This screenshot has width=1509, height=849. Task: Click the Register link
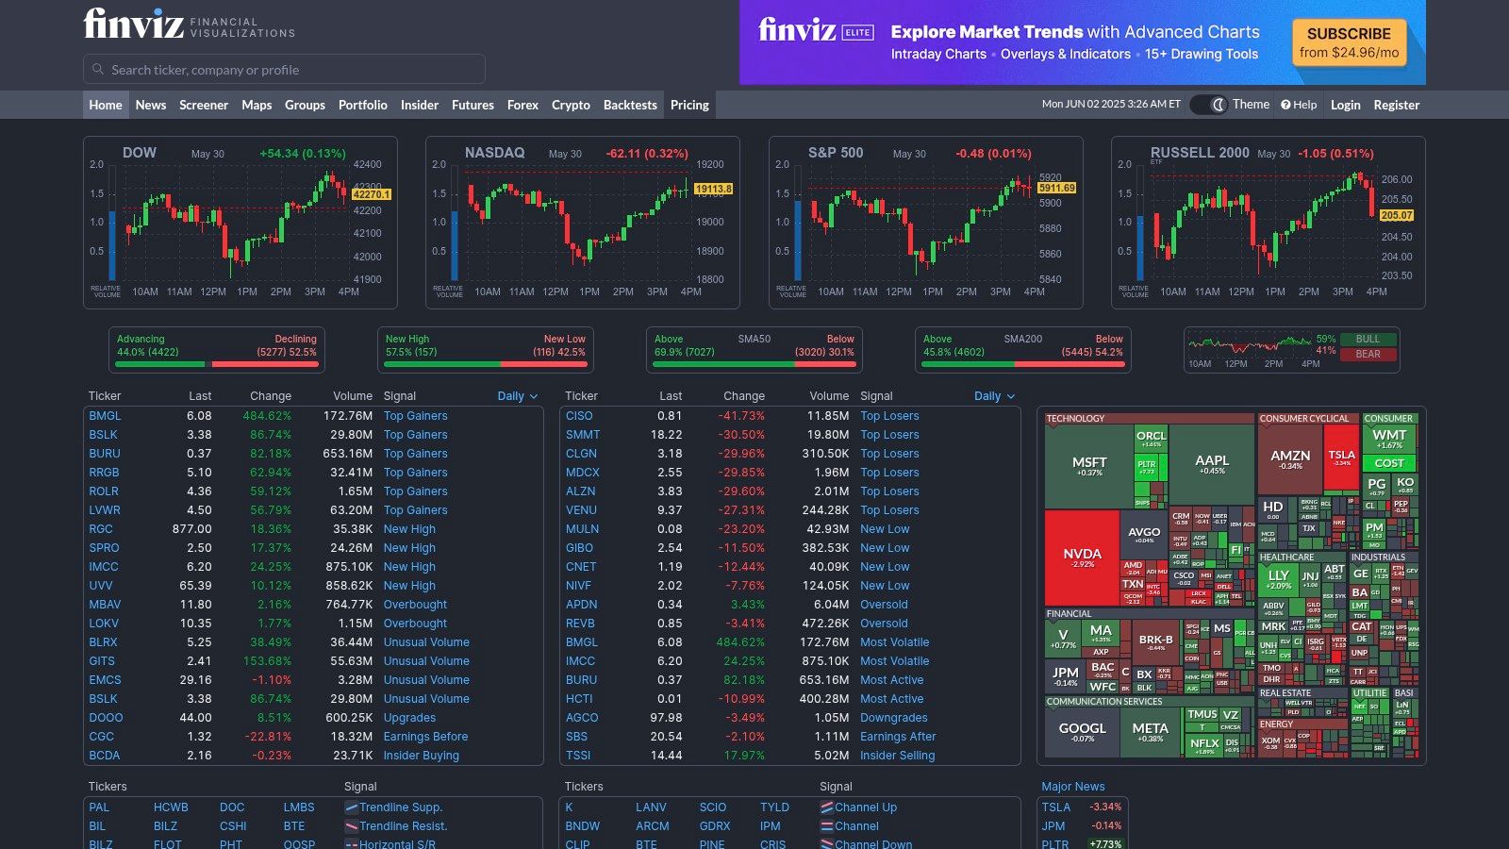click(1397, 105)
